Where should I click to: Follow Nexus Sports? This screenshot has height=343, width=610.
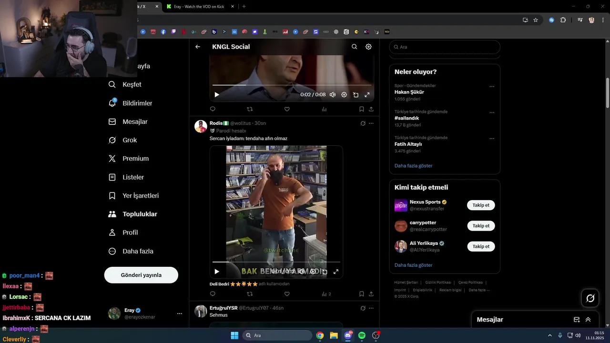(481, 205)
